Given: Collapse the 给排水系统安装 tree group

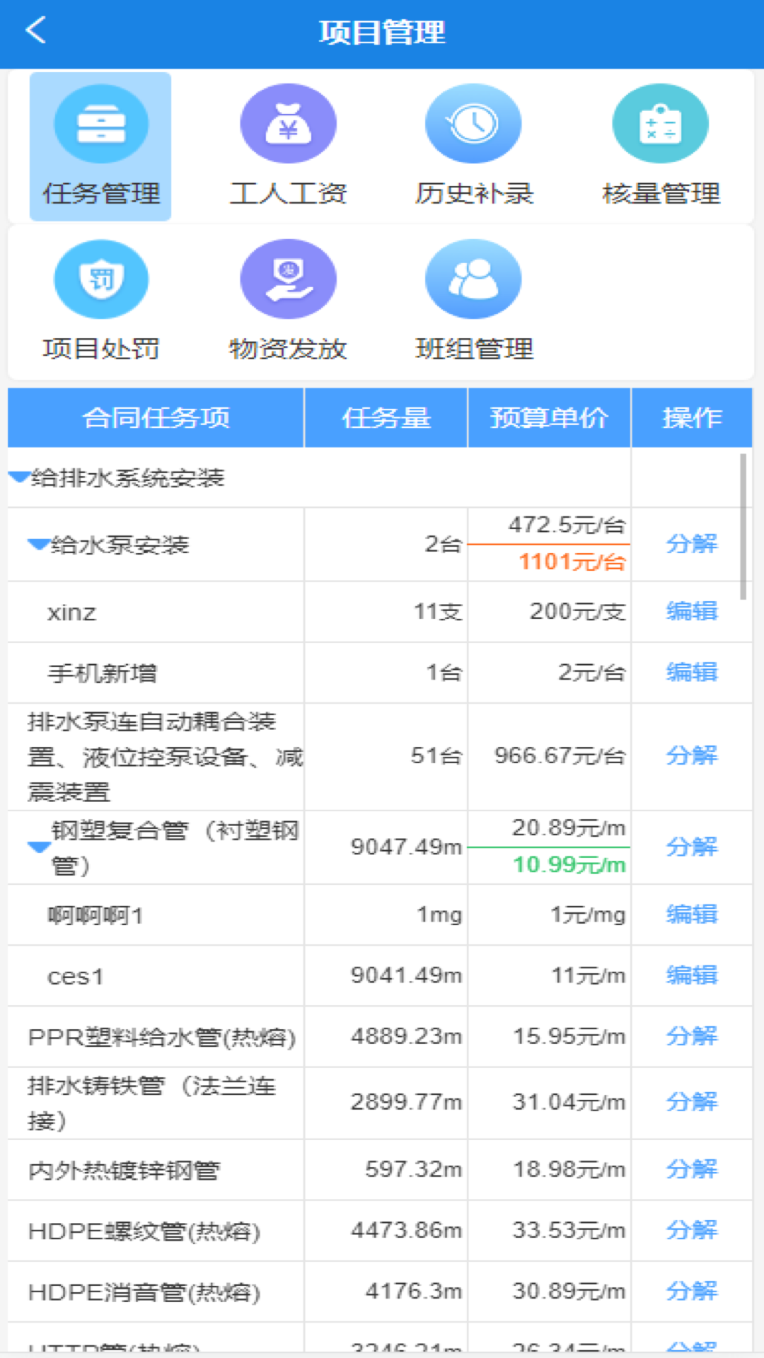Looking at the screenshot, I should click(19, 477).
